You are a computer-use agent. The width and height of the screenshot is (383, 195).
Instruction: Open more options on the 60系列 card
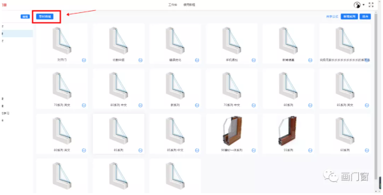366,150
